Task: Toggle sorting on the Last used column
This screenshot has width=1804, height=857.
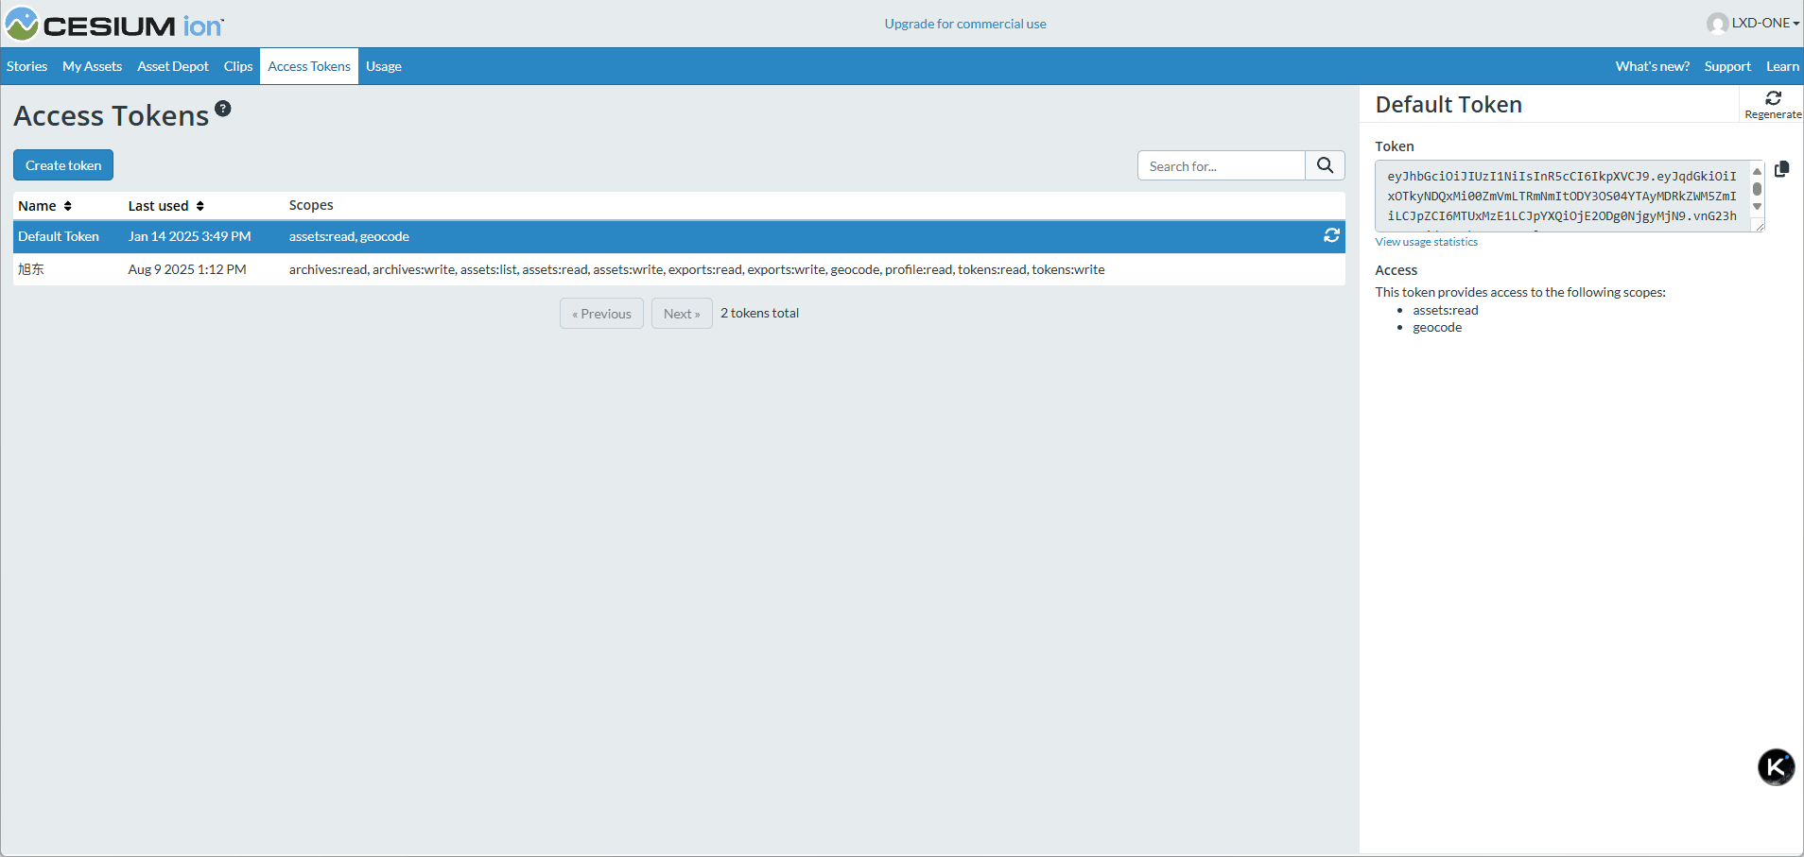Action: [x=200, y=205]
